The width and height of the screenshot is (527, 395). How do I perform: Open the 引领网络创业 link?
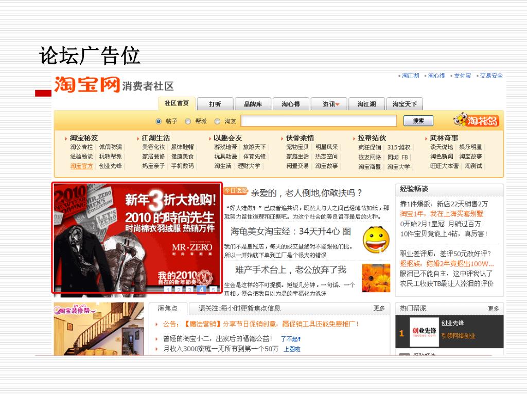pyautogui.click(x=458, y=336)
